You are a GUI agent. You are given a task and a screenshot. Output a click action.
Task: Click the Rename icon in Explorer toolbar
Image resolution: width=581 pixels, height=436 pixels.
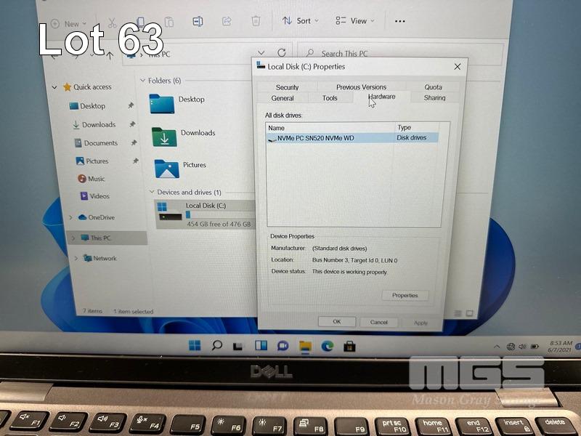[x=198, y=22]
